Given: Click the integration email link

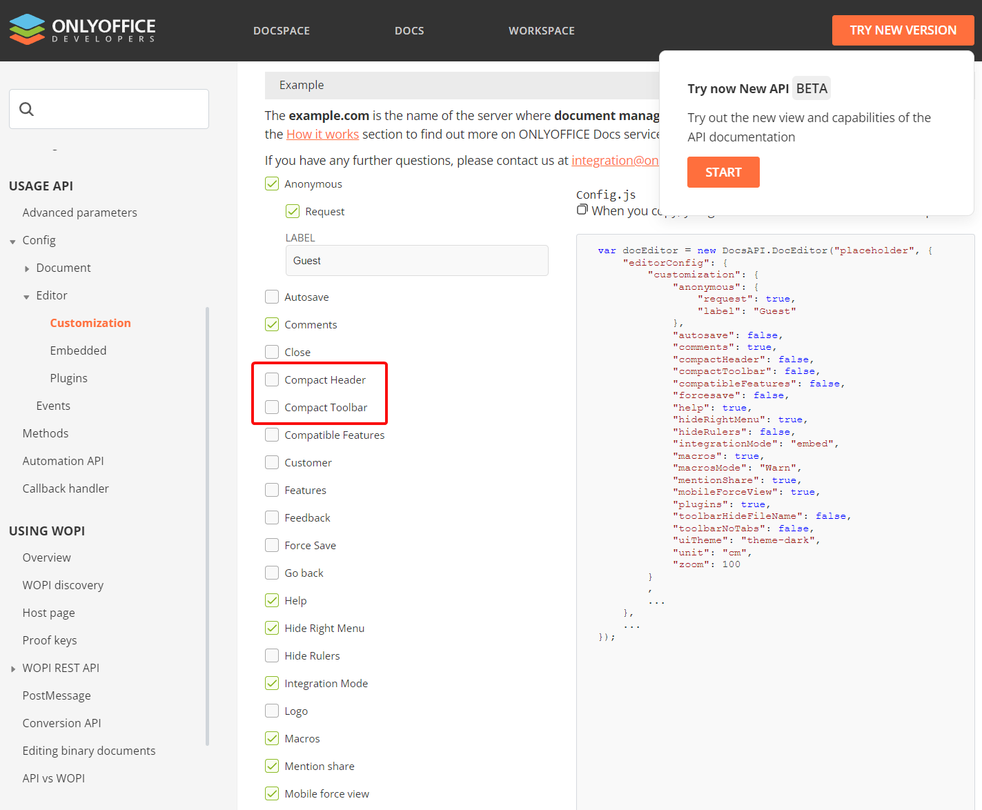Looking at the screenshot, I should coord(615,160).
